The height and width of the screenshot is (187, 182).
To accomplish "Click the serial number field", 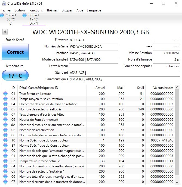I will [93, 46].
